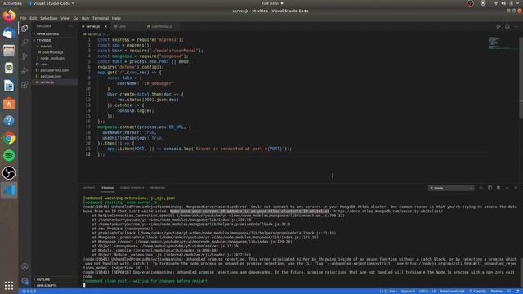The width and height of the screenshot is (523, 294).
Task: Show Applications grid in dock
Action: pyautogui.click(x=9, y=286)
